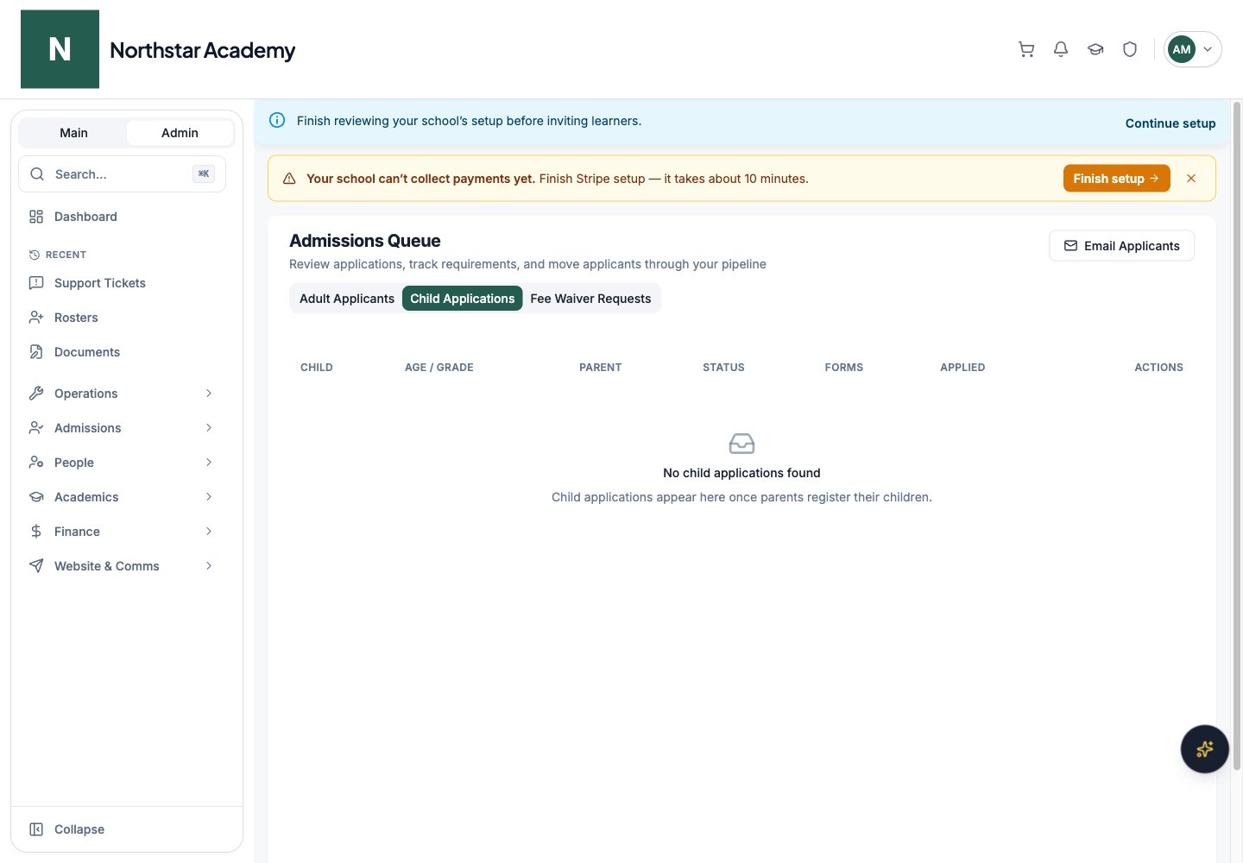Expand the Operations sidebar section

[x=122, y=394]
